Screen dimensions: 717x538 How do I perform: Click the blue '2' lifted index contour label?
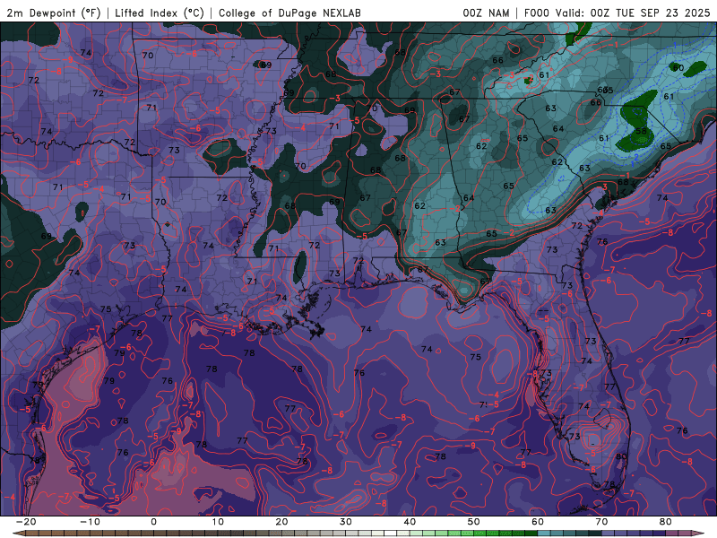point(636,156)
